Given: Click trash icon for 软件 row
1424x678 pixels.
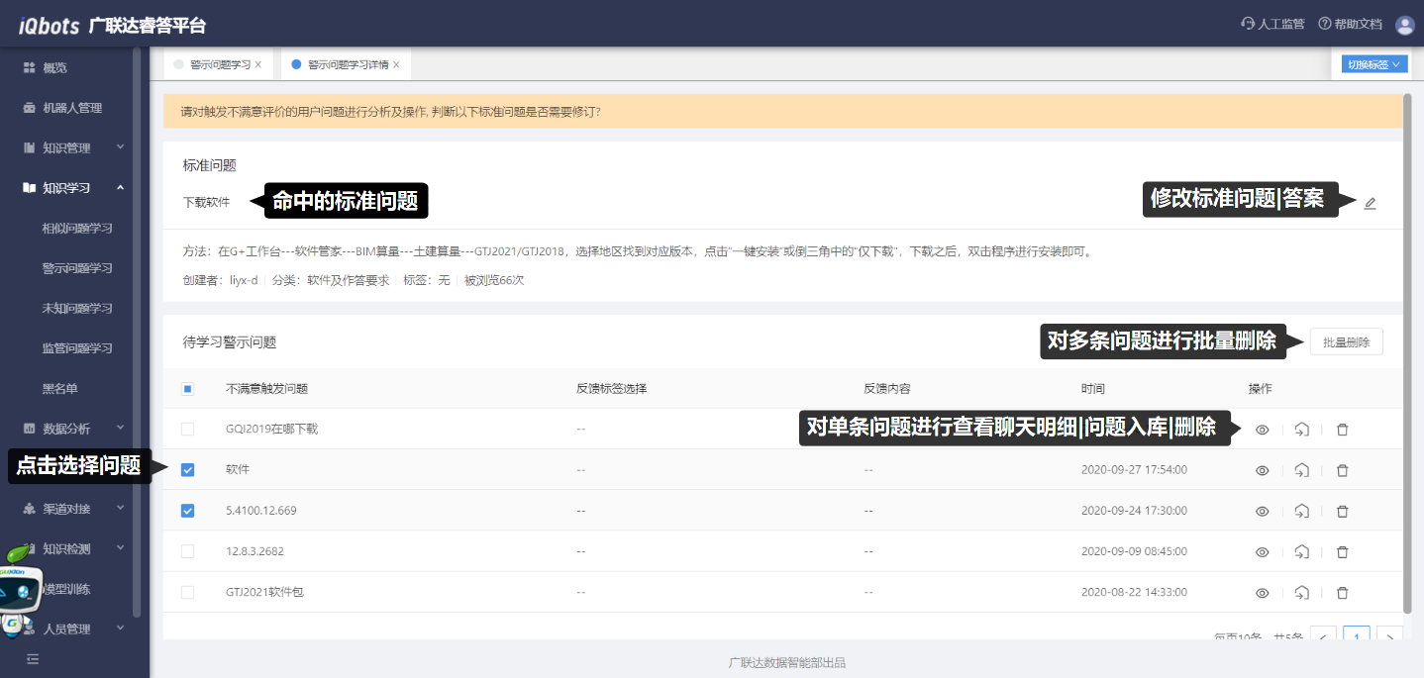Looking at the screenshot, I should click(x=1342, y=470).
